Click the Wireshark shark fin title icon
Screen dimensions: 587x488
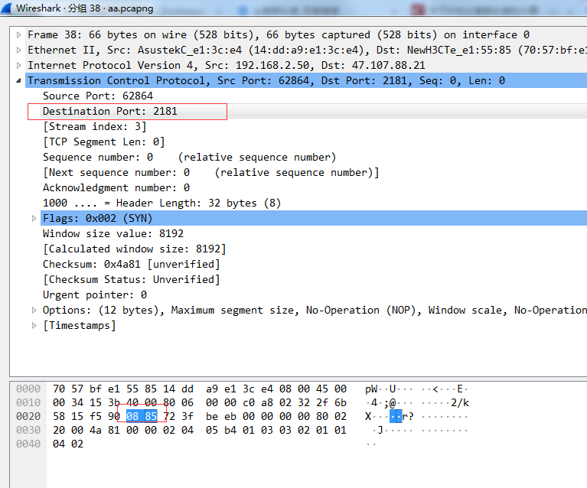tap(6, 8)
